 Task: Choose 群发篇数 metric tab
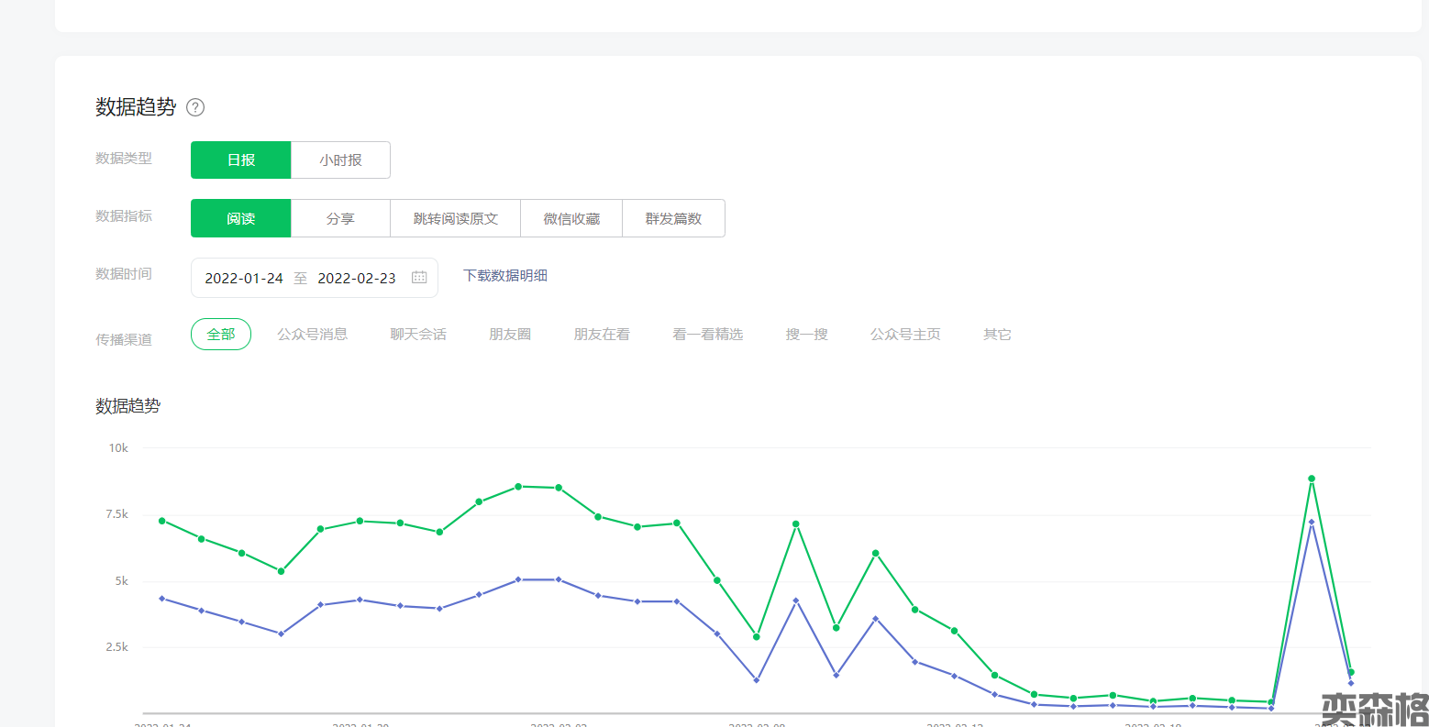click(673, 218)
